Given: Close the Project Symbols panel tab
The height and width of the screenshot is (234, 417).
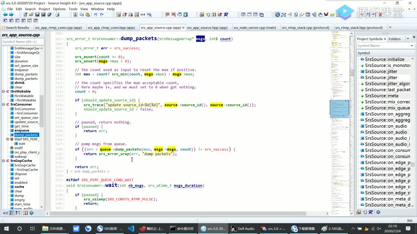Looking at the screenshot, I should [385, 39].
